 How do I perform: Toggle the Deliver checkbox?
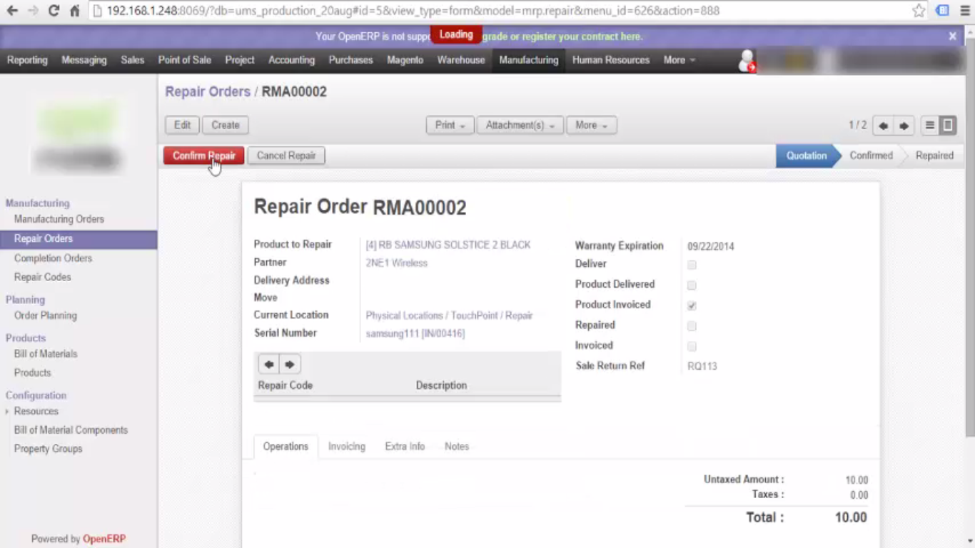click(692, 265)
